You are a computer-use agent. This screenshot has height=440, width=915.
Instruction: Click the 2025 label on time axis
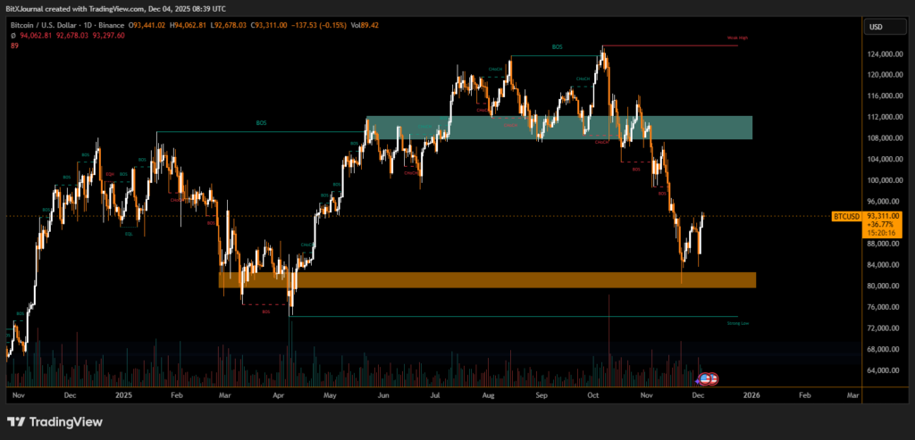(122, 393)
